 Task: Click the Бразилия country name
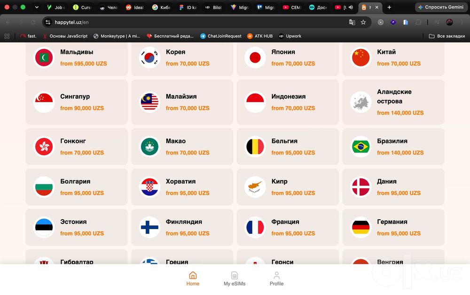pyautogui.click(x=392, y=141)
